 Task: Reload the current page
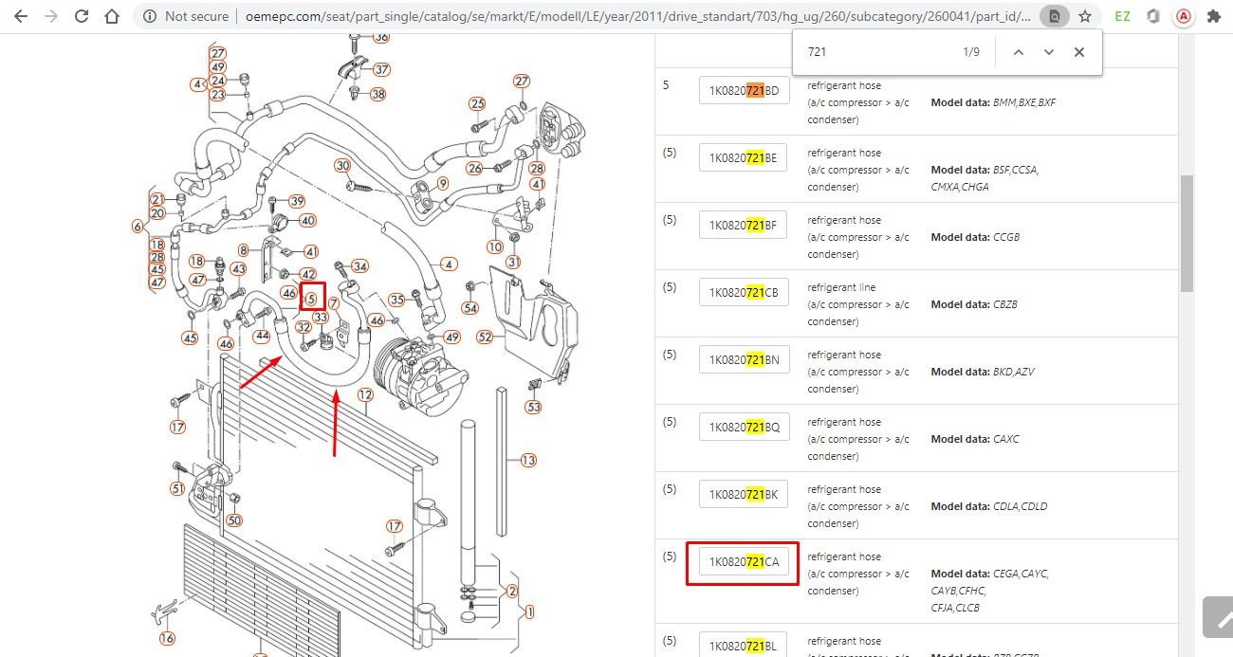[x=82, y=16]
